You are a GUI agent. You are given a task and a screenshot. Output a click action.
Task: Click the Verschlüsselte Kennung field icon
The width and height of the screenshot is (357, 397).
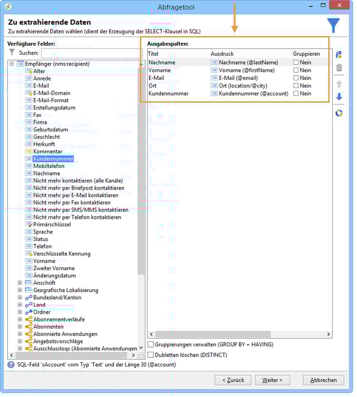(29, 253)
